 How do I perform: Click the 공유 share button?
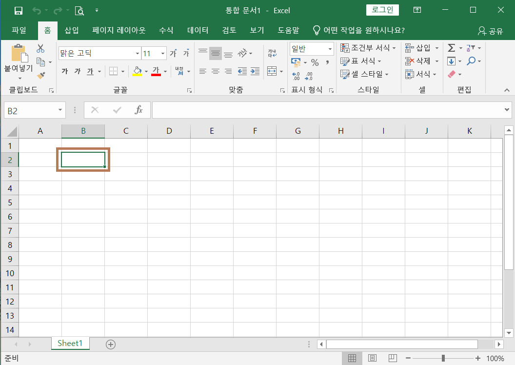point(490,31)
